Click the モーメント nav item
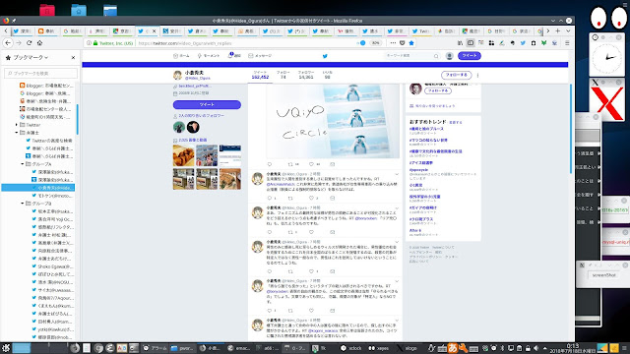Screen dimensions: 630x354 [209, 56]
